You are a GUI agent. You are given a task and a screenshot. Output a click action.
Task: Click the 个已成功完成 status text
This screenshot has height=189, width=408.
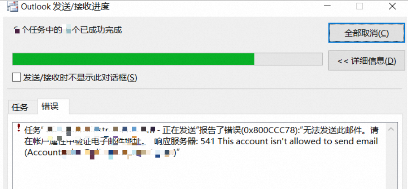click(97, 30)
